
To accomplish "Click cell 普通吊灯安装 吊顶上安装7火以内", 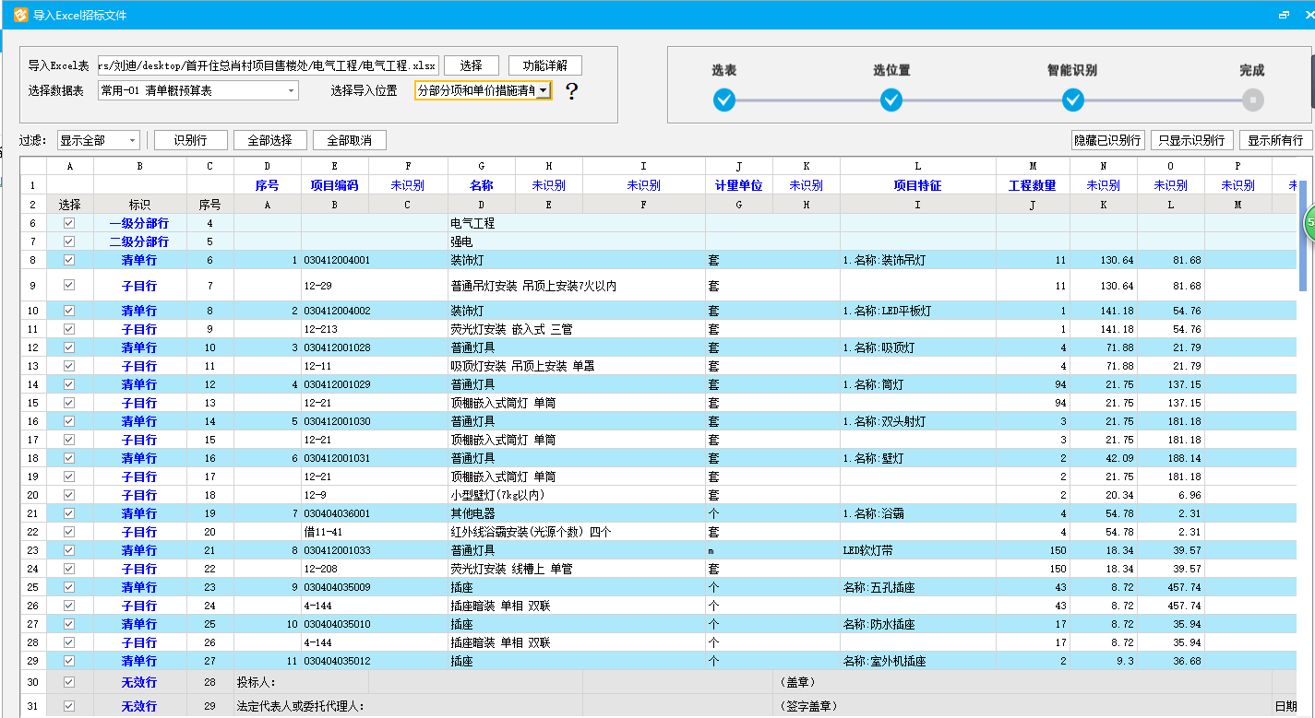I will 533,286.
